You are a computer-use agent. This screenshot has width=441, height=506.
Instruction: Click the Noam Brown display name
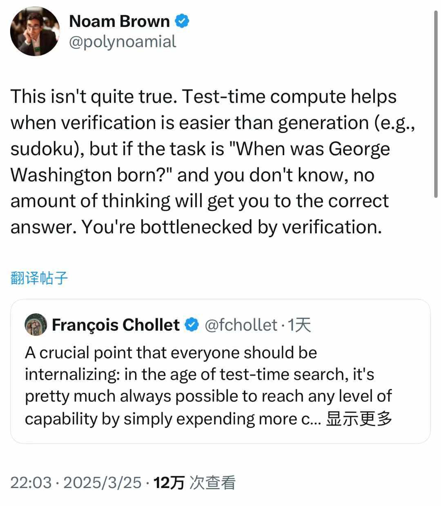tap(119, 21)
